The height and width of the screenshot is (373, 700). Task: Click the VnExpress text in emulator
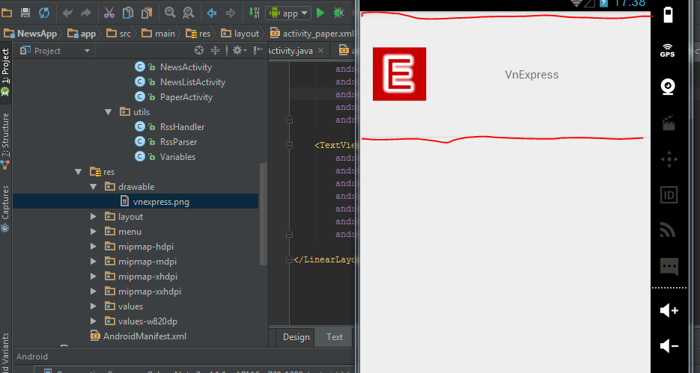[x=532, y=75]
